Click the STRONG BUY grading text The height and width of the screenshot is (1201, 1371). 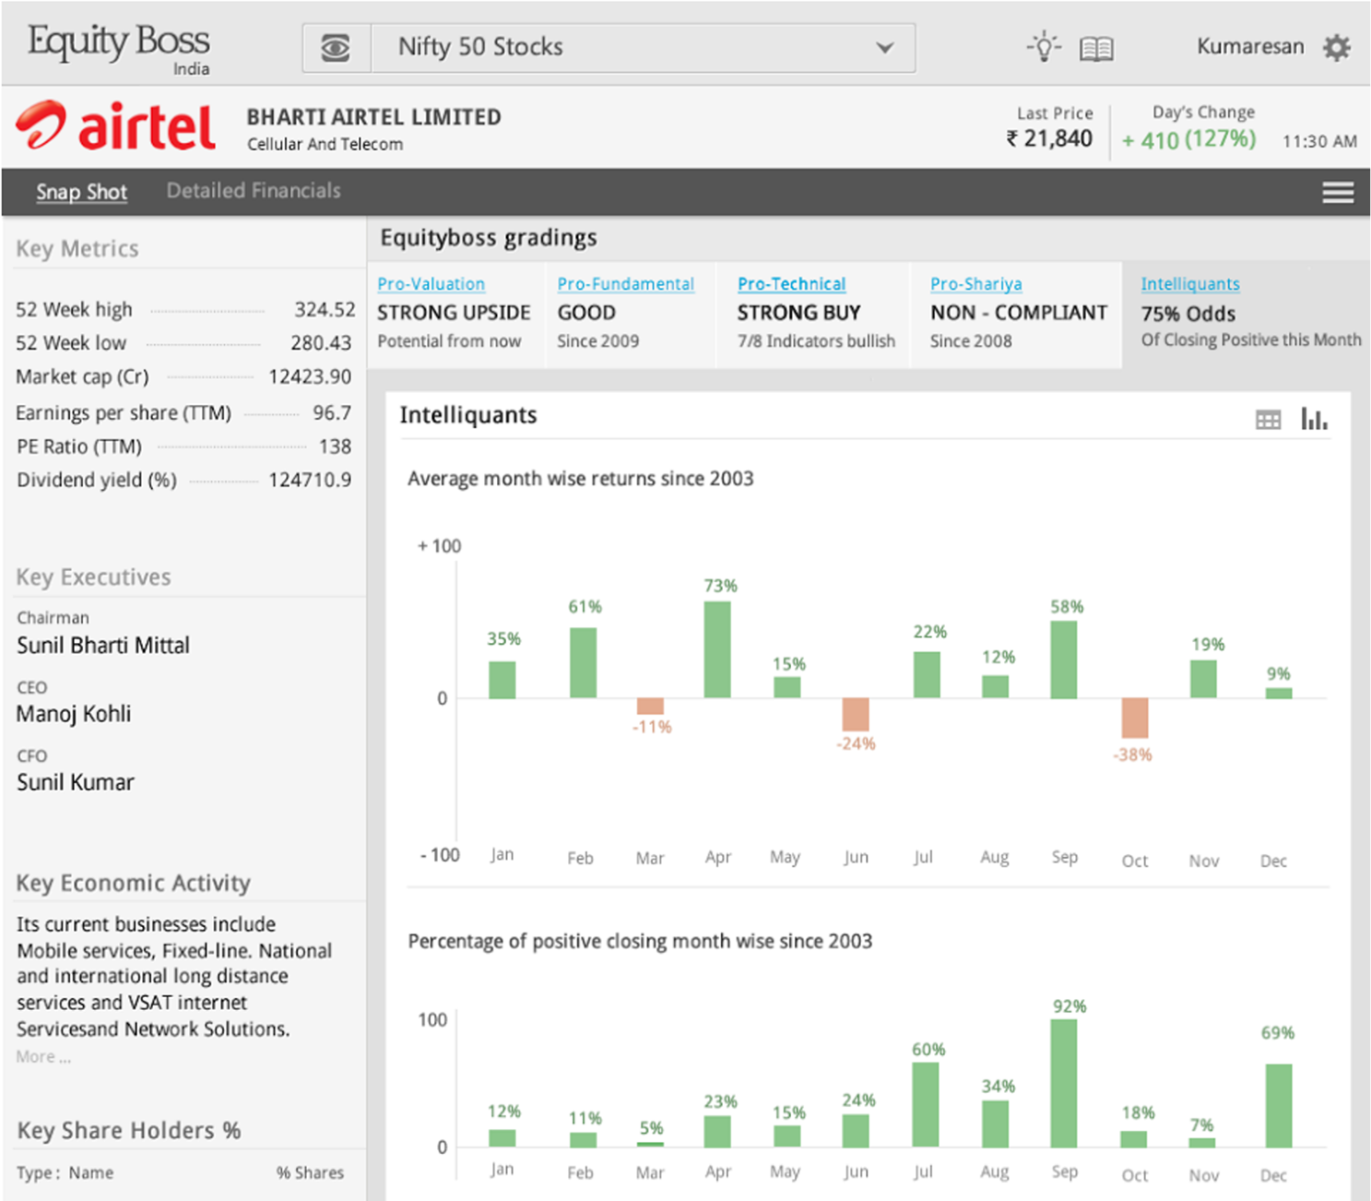[x=798, y=313]
